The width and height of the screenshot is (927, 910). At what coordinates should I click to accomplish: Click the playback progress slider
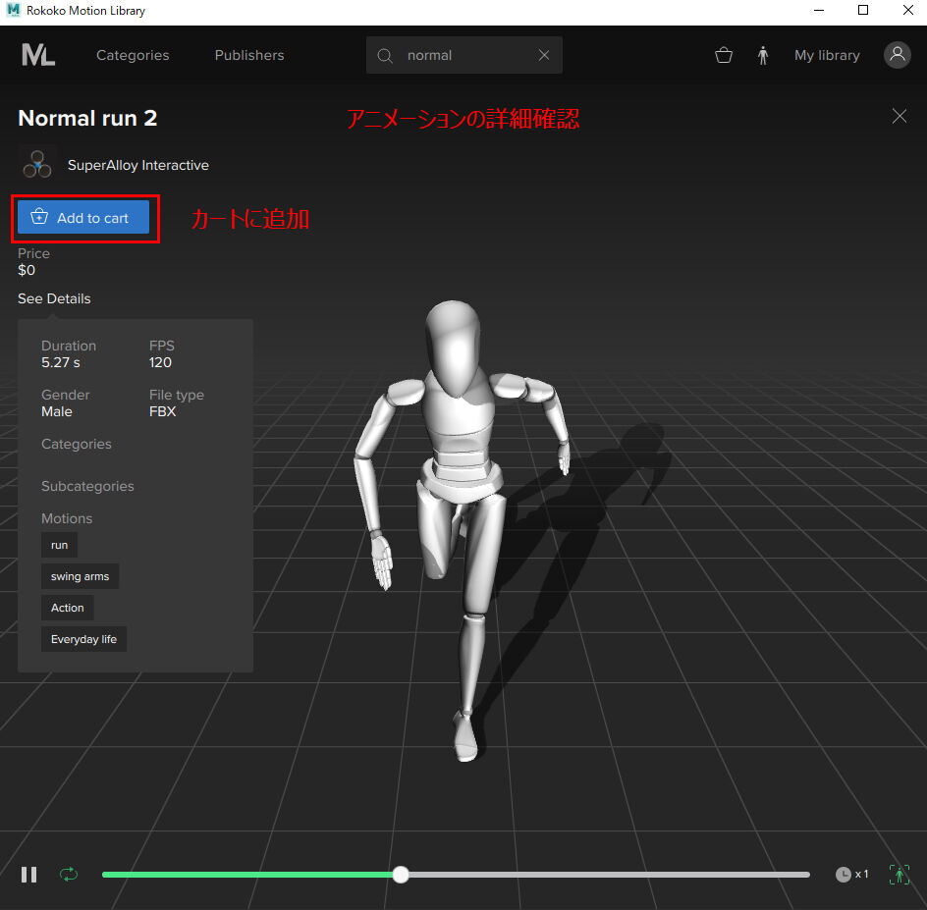point(400,874)
